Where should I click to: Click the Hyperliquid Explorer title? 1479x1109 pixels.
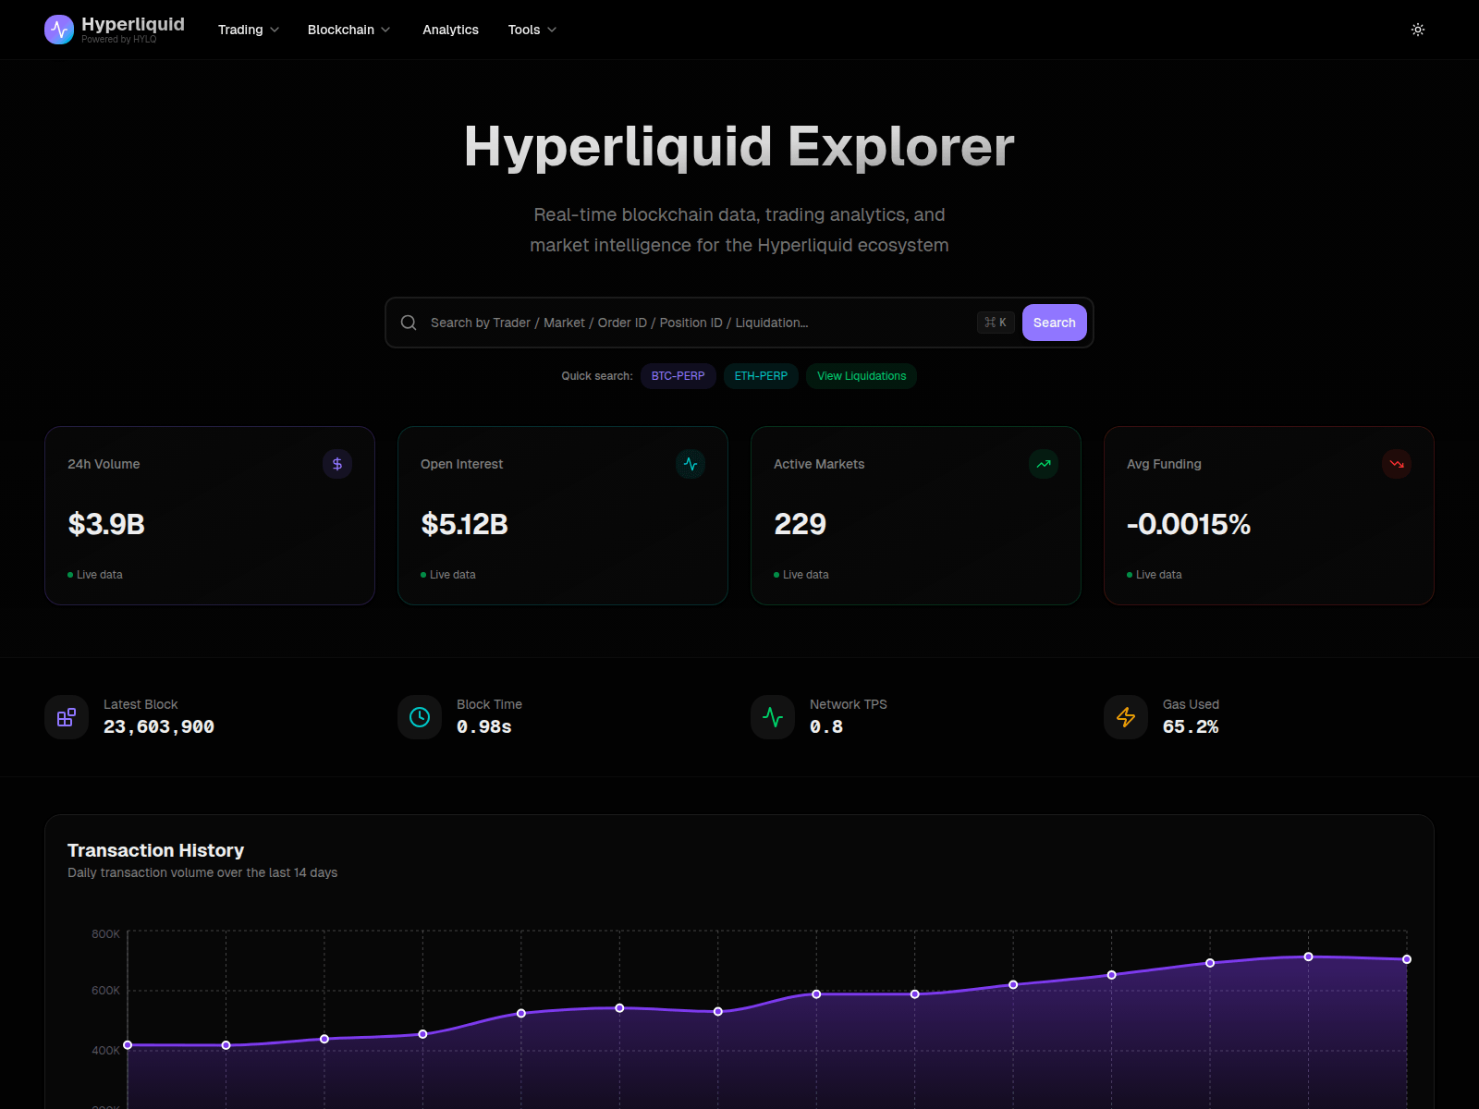pos(739,146)
